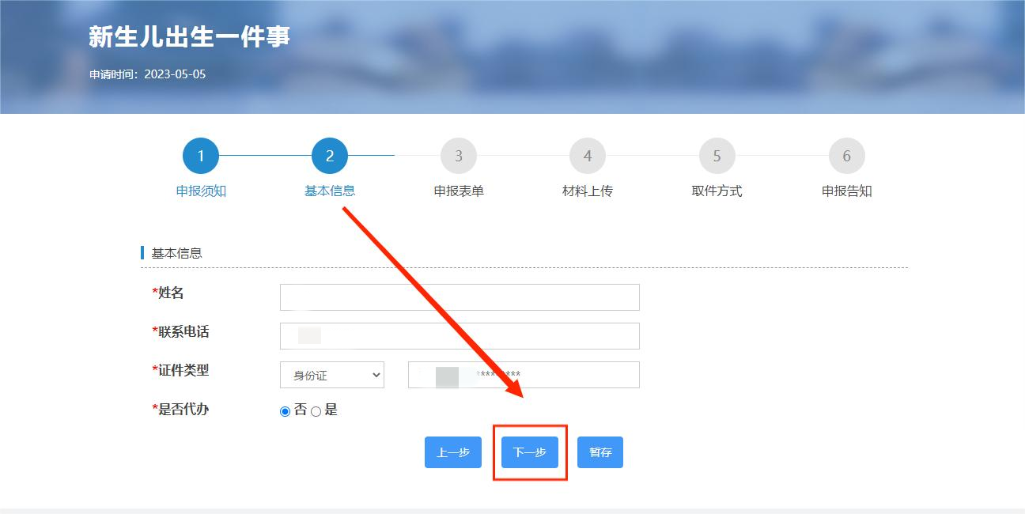
Task: Open the 材料上传 step label
Action: click(x=588, y=191)
